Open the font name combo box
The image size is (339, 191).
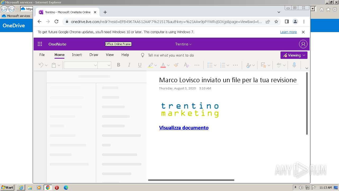[x=81, y=65]
